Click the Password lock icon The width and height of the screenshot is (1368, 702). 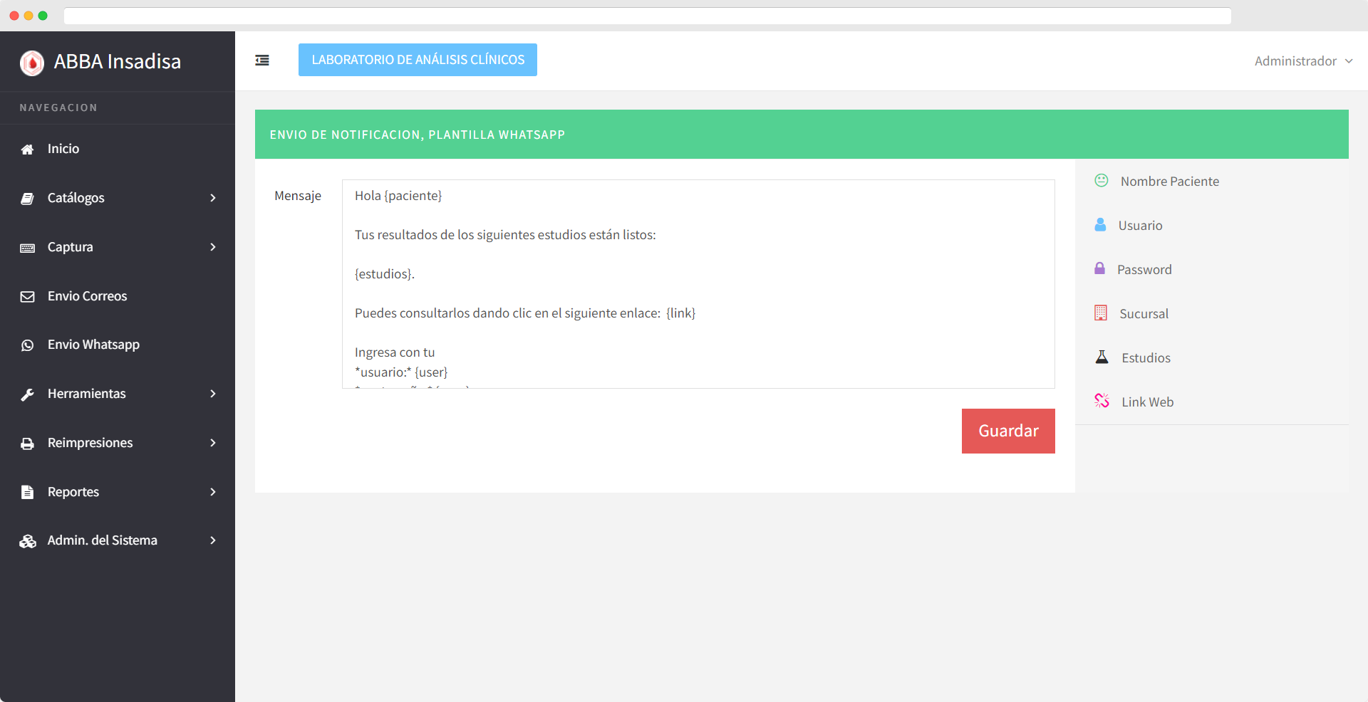[x=1099, y=268]
